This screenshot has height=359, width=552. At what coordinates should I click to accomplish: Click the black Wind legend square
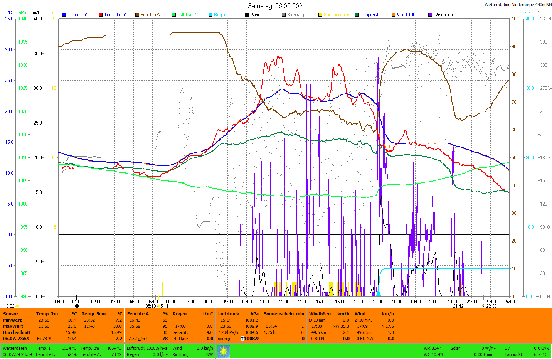pos(247,15)
